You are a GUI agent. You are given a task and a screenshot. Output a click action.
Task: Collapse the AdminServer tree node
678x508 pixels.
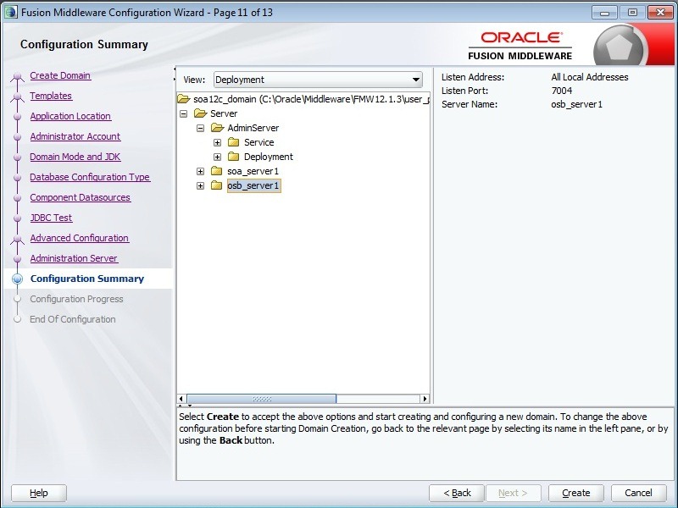click(200, 128)
